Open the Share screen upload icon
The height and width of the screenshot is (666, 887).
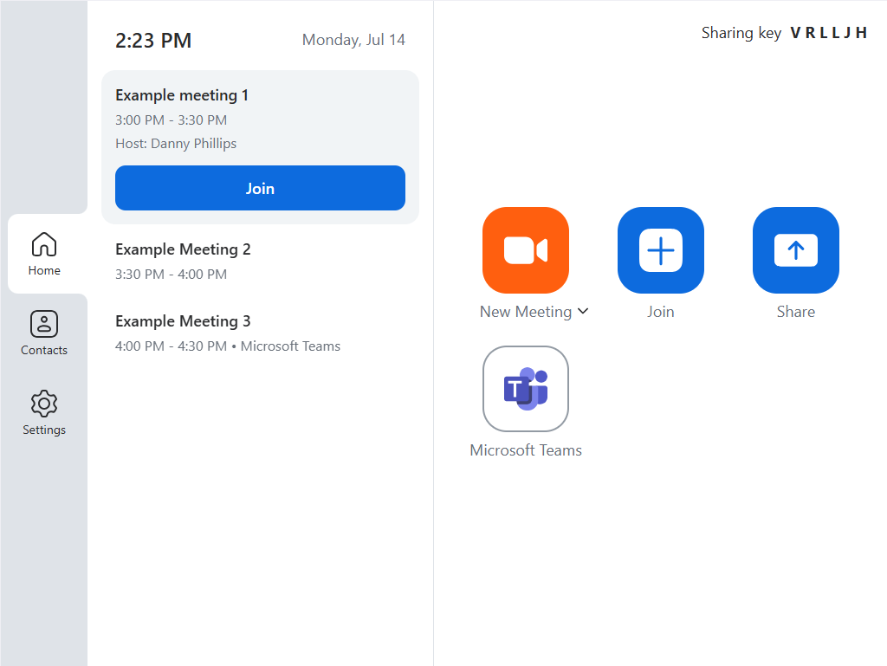pyautogui.click(x=795, y=250)
